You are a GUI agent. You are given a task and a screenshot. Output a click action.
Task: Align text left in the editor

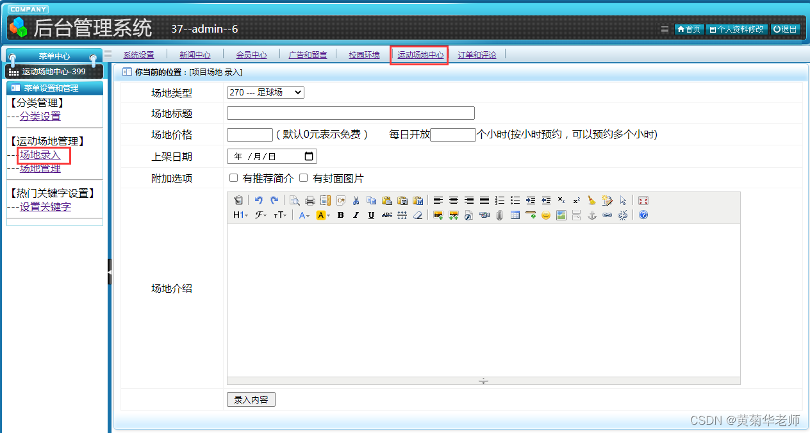click(438, 200)
